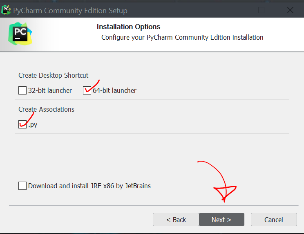Click the 32-bit launcher label text

point(50,90)
